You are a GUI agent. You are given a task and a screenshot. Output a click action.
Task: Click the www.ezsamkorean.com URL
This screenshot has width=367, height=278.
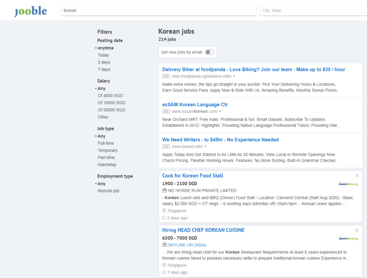pyautogui.click(x=195, y=111)
